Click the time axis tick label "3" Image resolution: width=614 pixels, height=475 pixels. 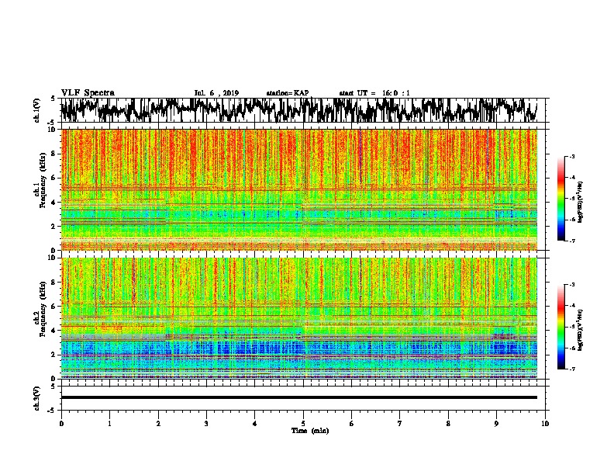[206, 424]
